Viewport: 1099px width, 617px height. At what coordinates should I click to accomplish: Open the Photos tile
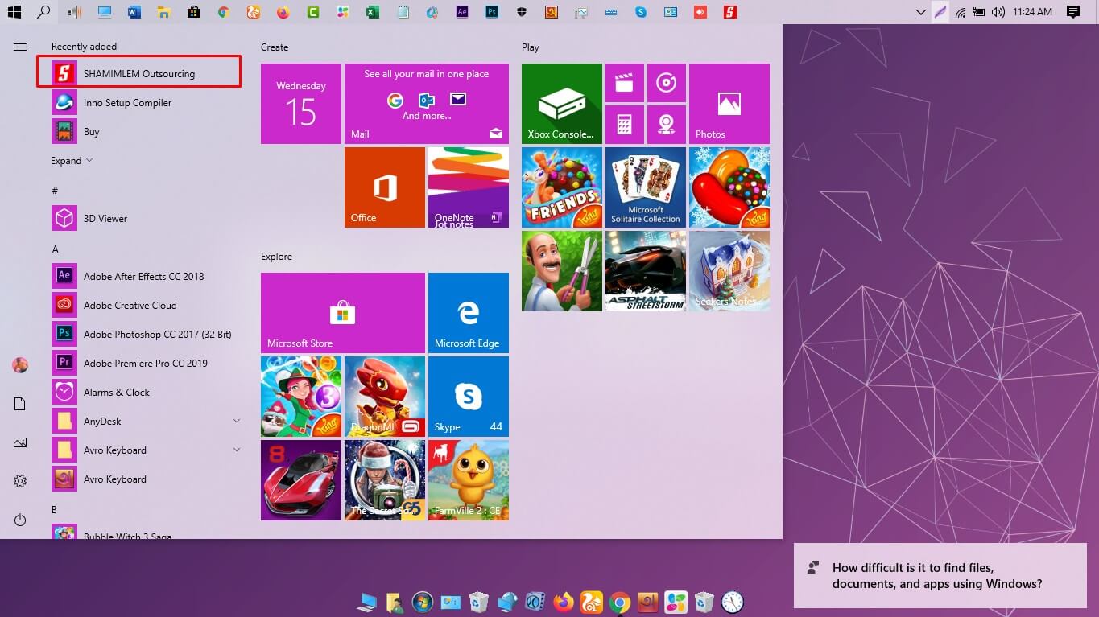(x=729, y=104)
